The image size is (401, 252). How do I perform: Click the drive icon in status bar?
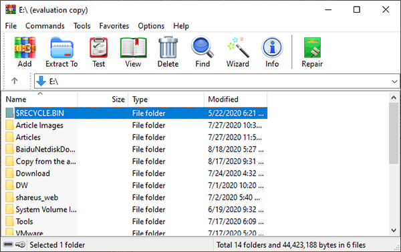(x=8, y=245)
